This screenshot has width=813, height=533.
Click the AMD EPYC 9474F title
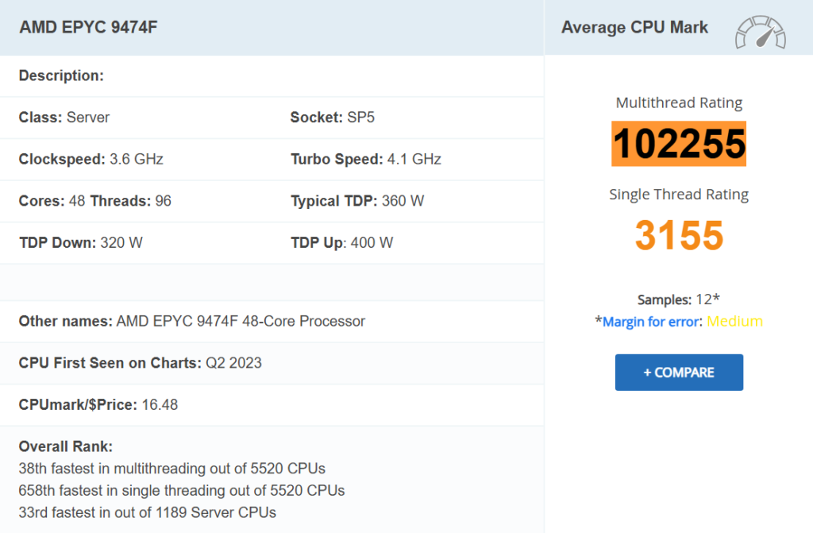(x=87, y=27)
